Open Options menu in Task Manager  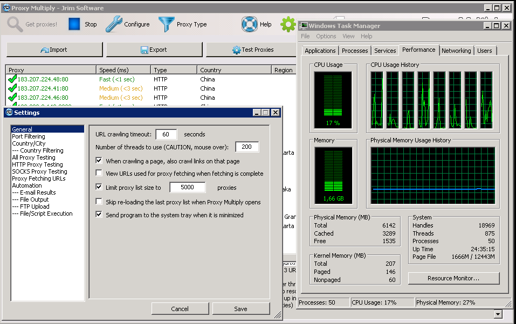[326, 36]
